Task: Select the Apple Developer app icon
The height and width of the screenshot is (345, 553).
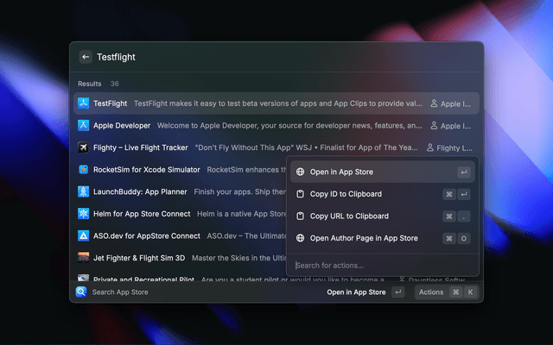Action: pyautogui.click(x=83, y=125)
